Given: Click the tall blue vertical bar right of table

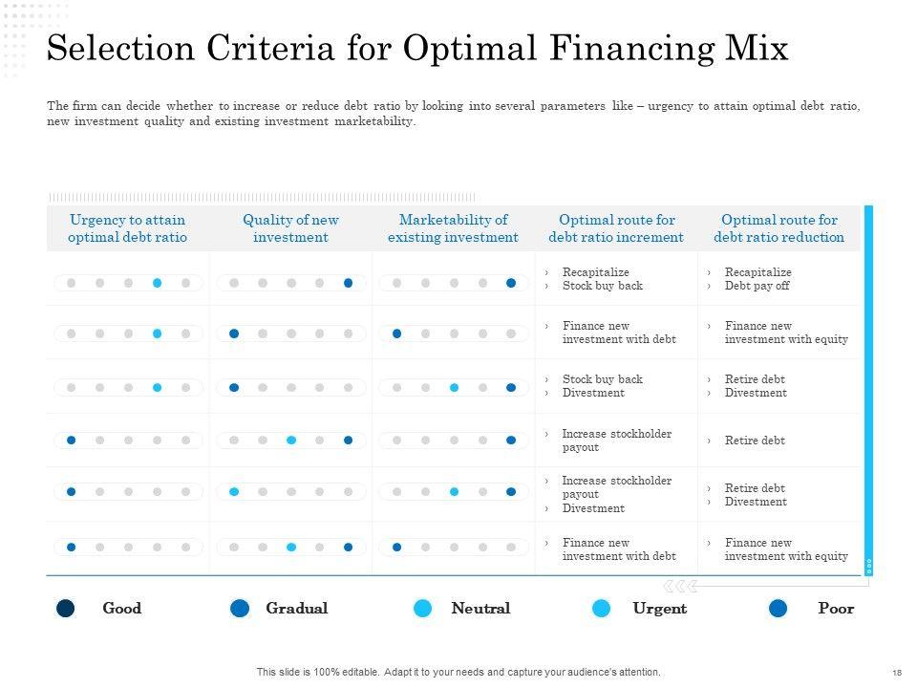Looking at the screenshot, I should point(868,382).
